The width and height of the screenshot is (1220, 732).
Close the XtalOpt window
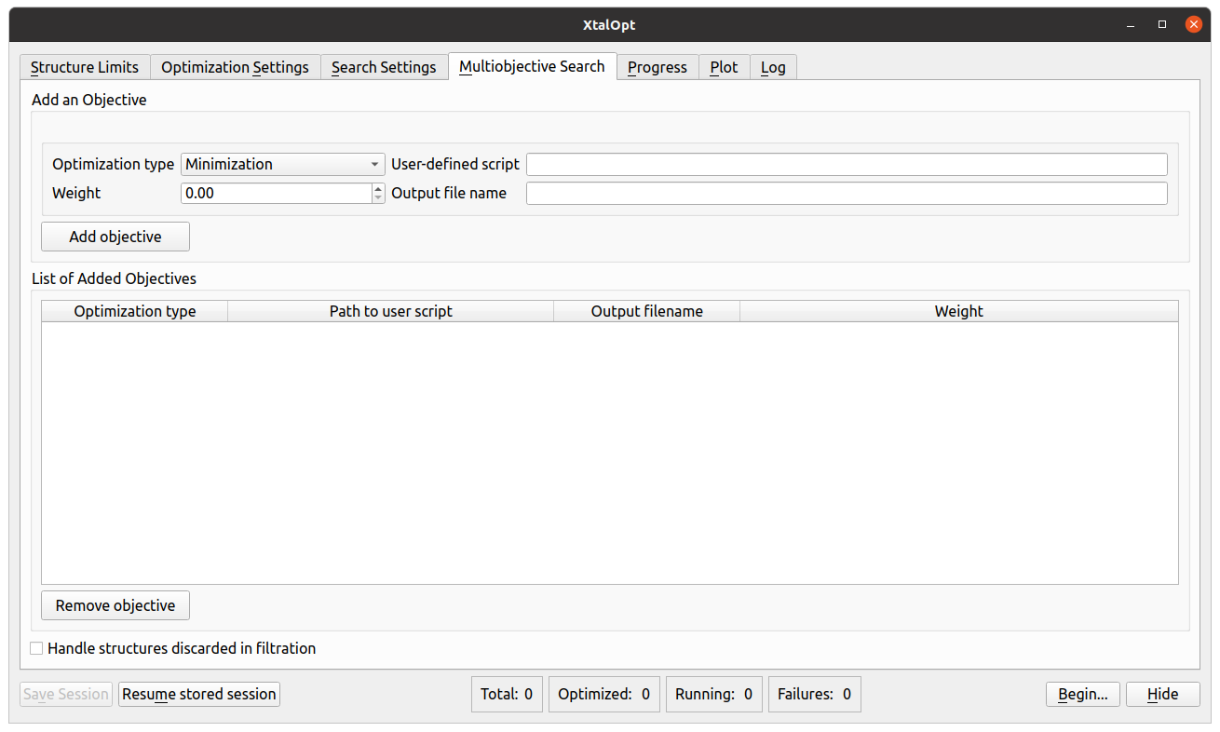point(1194,24)
